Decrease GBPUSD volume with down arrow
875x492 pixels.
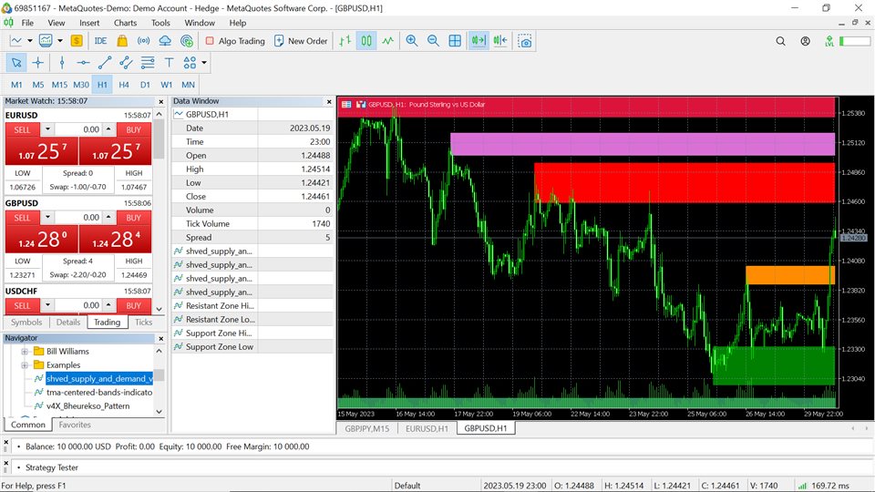[47, 218]
